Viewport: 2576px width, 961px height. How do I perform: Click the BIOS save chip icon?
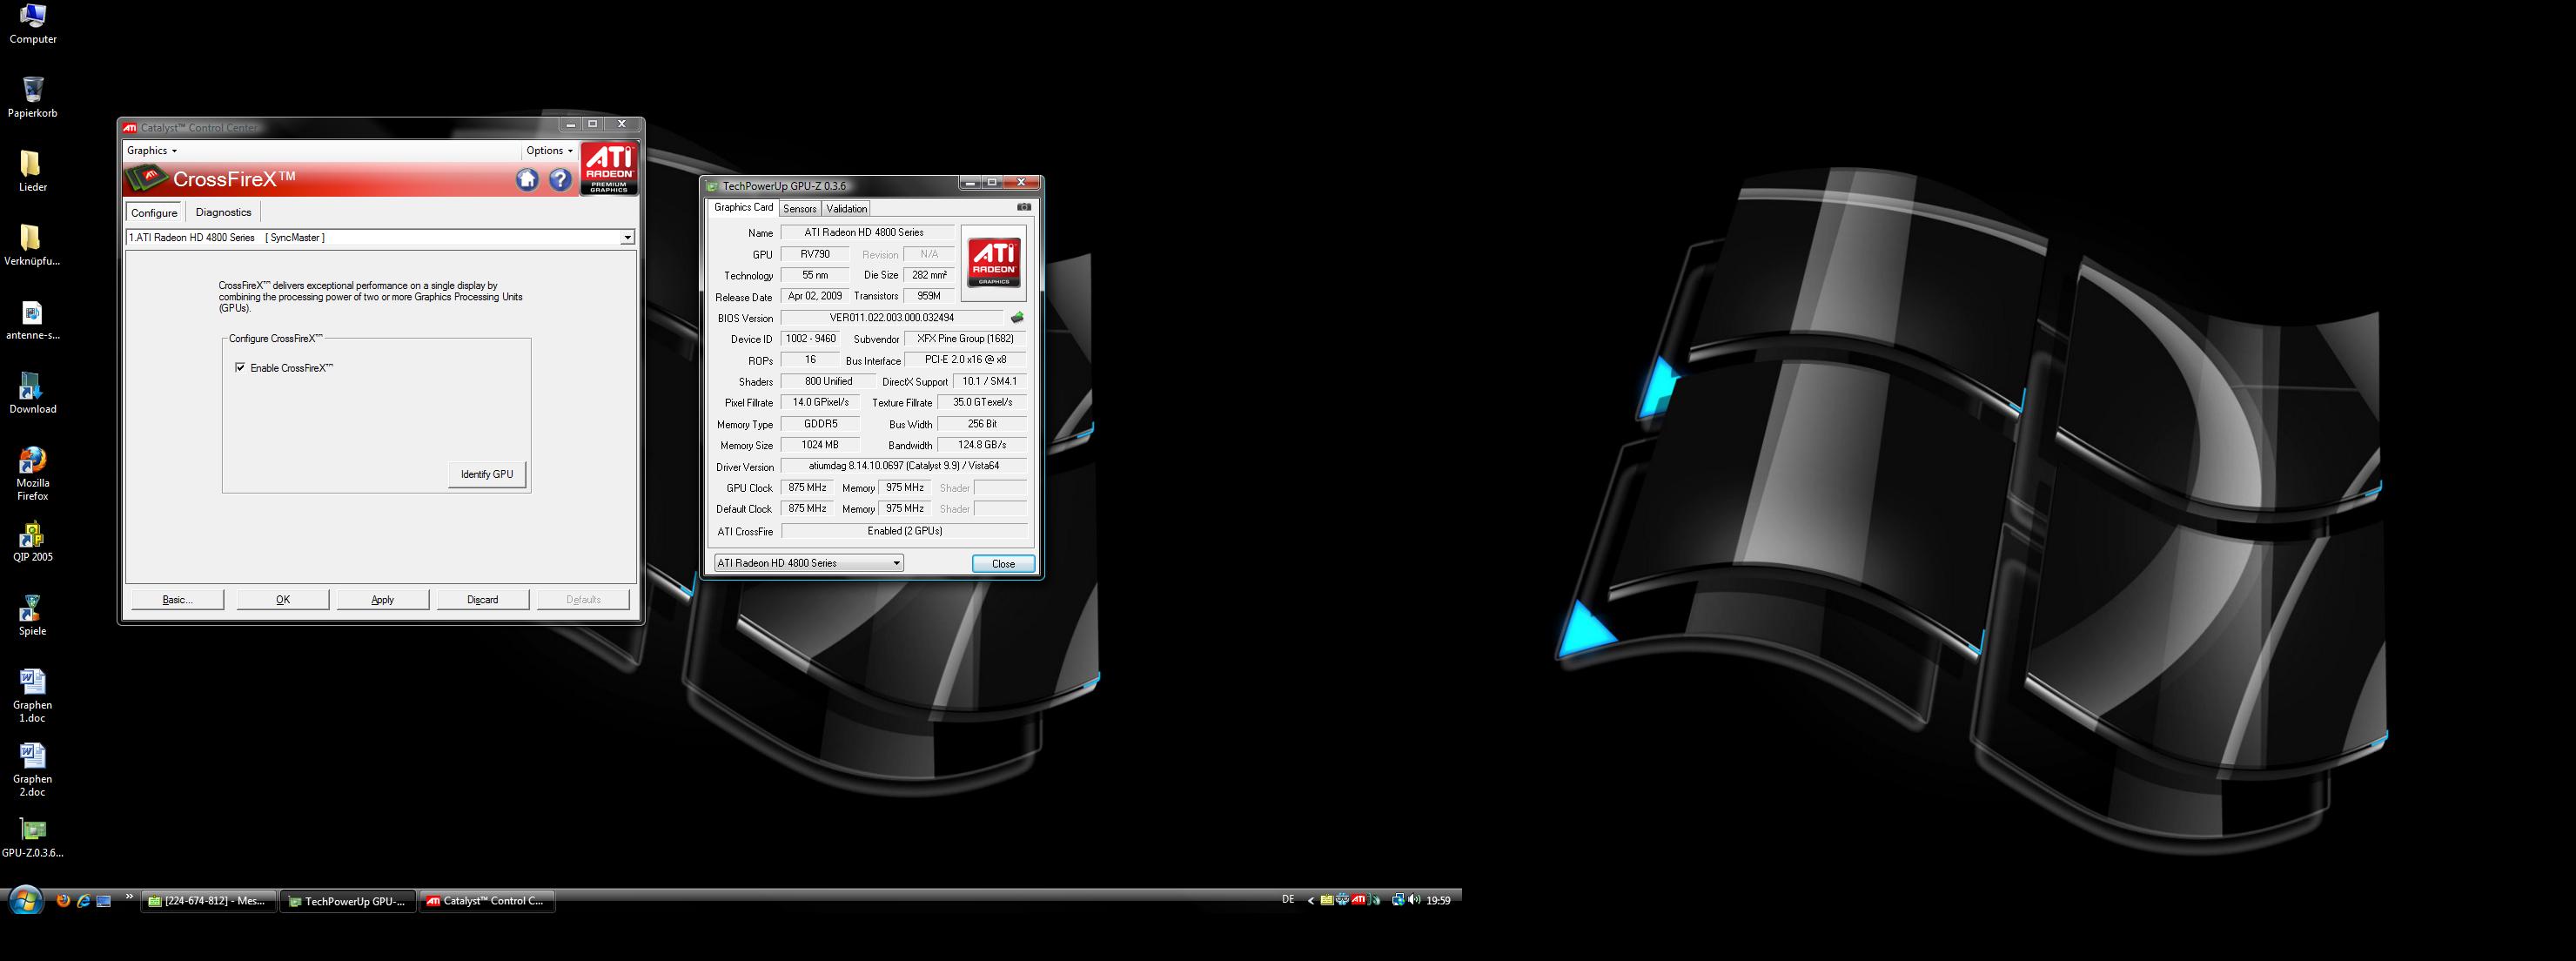pyautogui.click(x=1017, y=318)
